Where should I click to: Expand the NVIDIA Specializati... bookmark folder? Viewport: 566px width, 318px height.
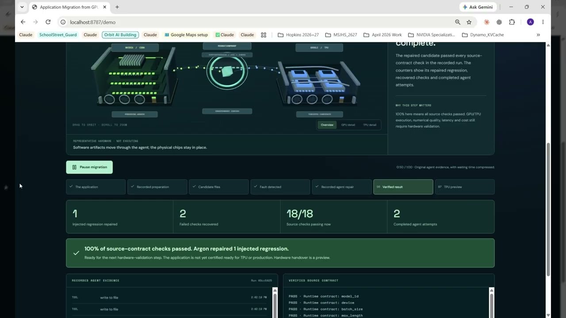click(x=431, y=35)
